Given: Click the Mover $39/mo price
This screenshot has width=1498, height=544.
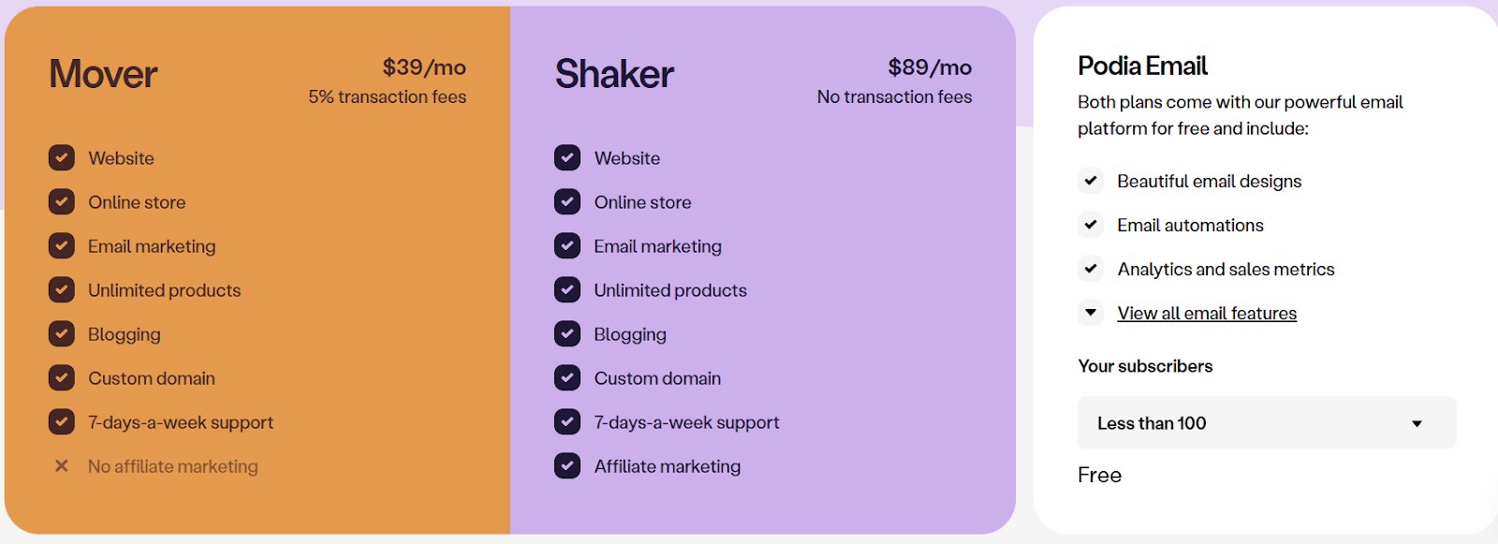Looking at the screenshot, I should (424, 67).
